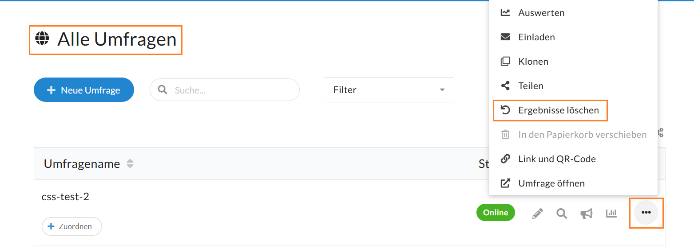The image size is (694, 249).
Task: Click the bar chart results icon in row
Action: (x=611, y=214)
